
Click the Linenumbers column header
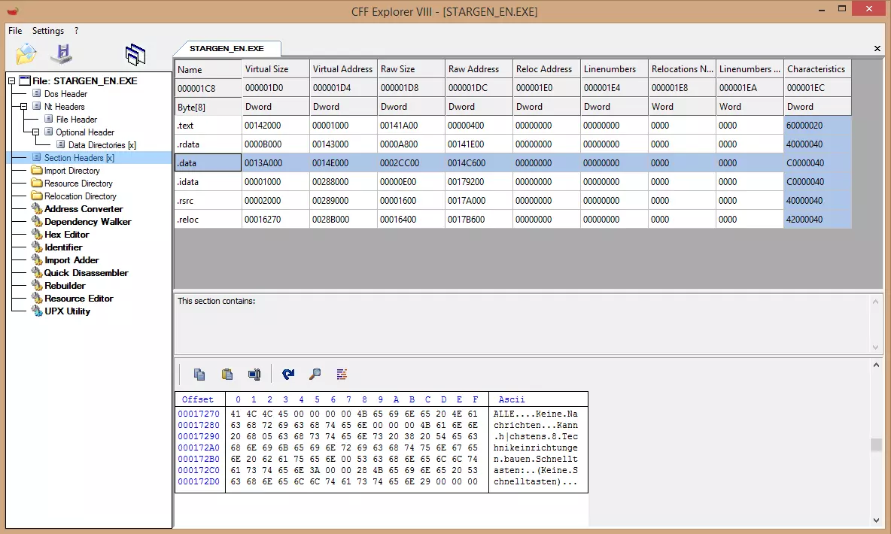pos(614,68)
